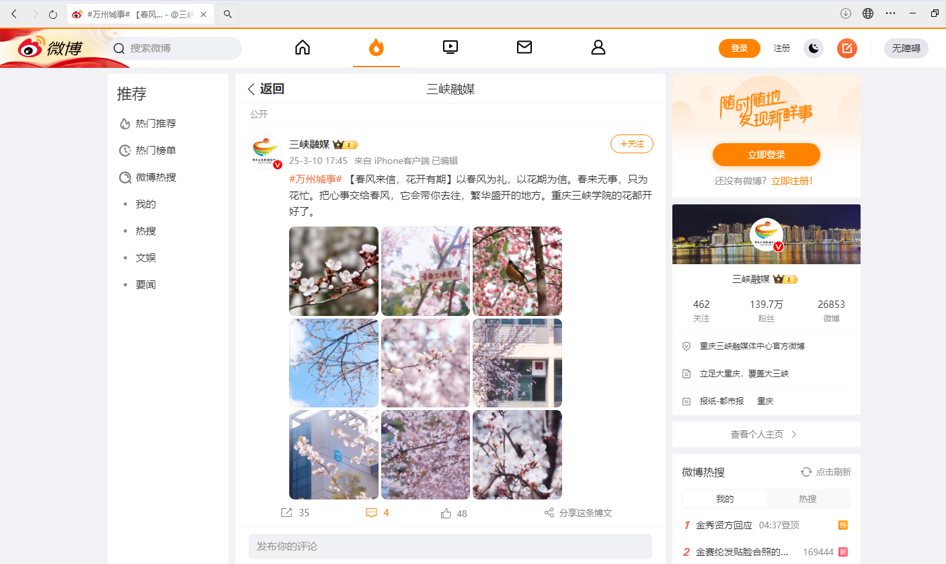The image size is (946, 564).
Task: Toggle dark mode moon icon
Action: pyautogui.click(x=814, y=48)
